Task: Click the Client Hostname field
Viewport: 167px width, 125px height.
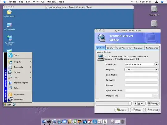Action: point(141,90)
